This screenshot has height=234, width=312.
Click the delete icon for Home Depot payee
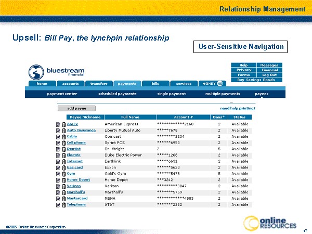click(63, 180)
